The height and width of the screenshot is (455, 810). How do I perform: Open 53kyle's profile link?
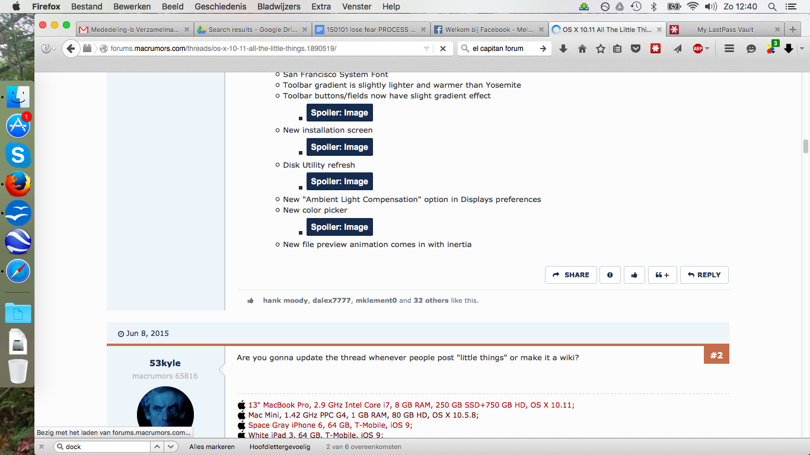pos(165,363)
